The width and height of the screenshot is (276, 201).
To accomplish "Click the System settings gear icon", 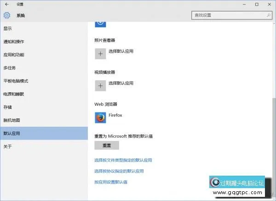I will pos(7,16).
